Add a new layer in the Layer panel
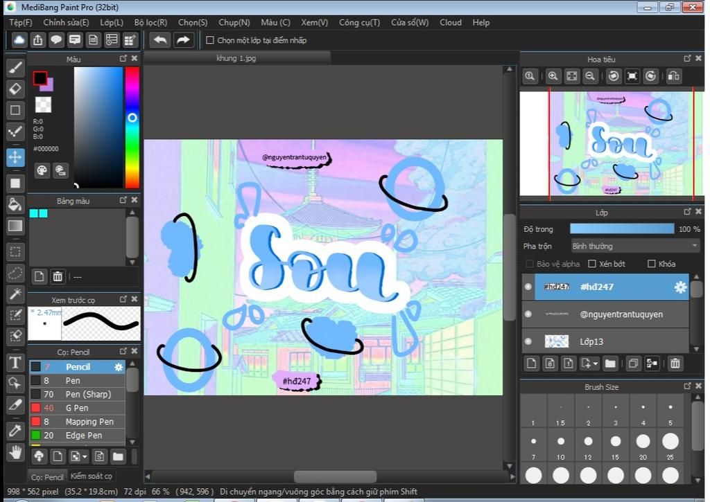The width and height of the screenshot is (710, 502). click(x=532, y=364)
